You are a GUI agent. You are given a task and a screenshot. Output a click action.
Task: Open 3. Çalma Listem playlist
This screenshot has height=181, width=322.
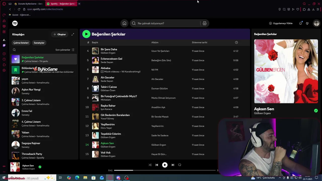(x=44, y=102)
